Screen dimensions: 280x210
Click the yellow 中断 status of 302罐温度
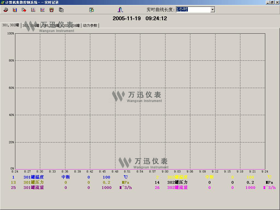[x=209, y=177]
